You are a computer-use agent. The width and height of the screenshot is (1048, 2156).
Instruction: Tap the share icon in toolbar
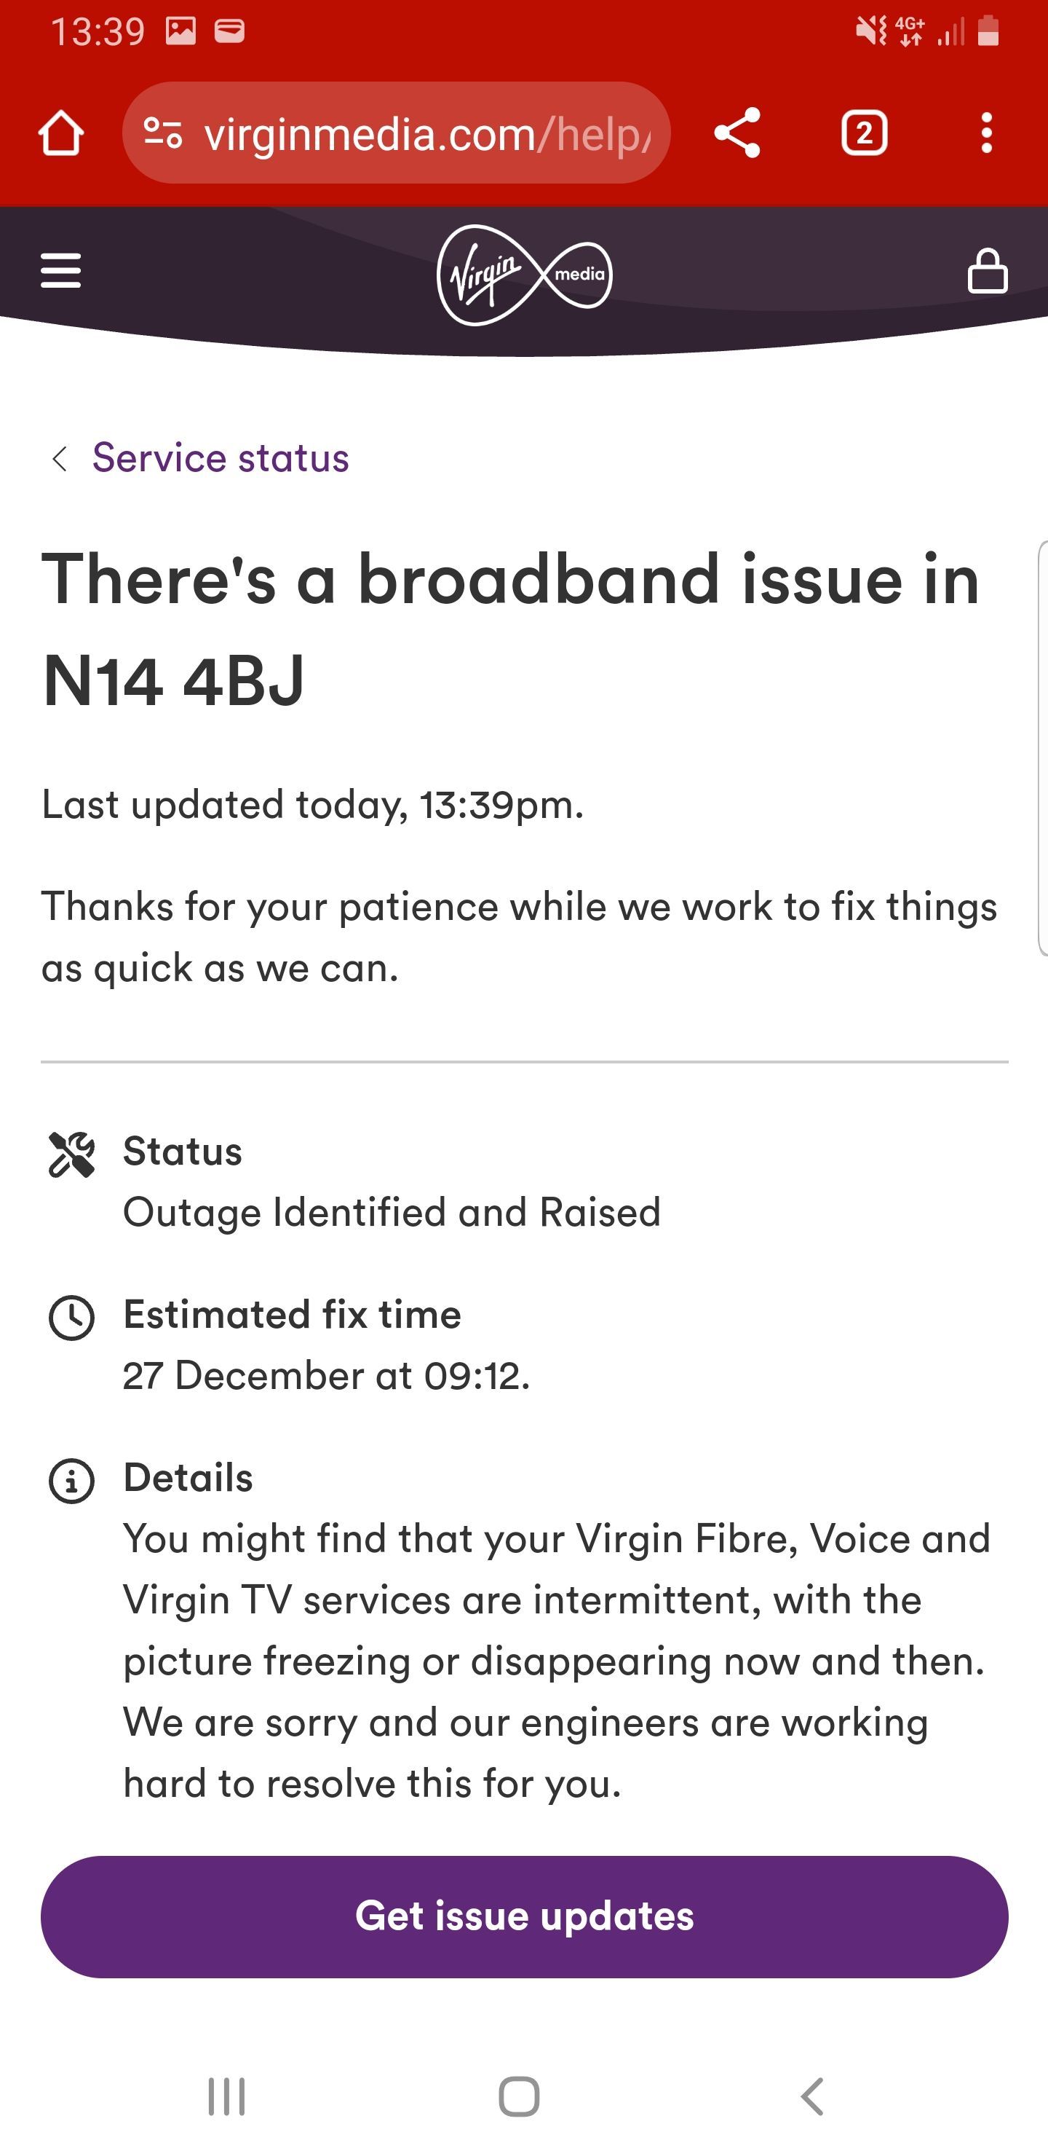737,133
